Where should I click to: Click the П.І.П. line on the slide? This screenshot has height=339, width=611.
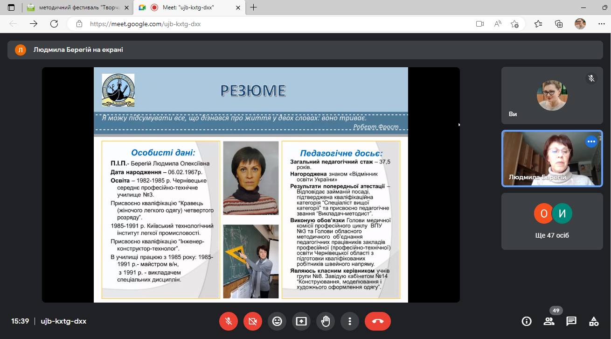[x=160, y=163]
